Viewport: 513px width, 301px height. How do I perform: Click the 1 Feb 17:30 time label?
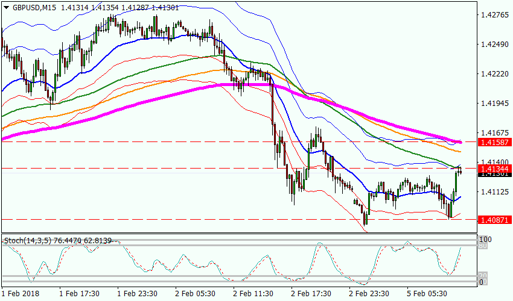pos(80,294)
